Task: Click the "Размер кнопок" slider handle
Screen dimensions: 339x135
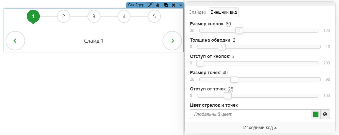Action: coord(239,31)
